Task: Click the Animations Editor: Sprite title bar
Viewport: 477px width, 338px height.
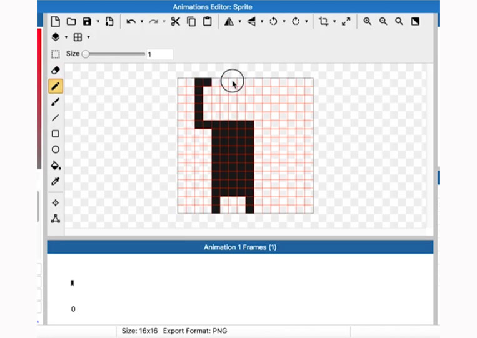Action: (x=238, y=7)
